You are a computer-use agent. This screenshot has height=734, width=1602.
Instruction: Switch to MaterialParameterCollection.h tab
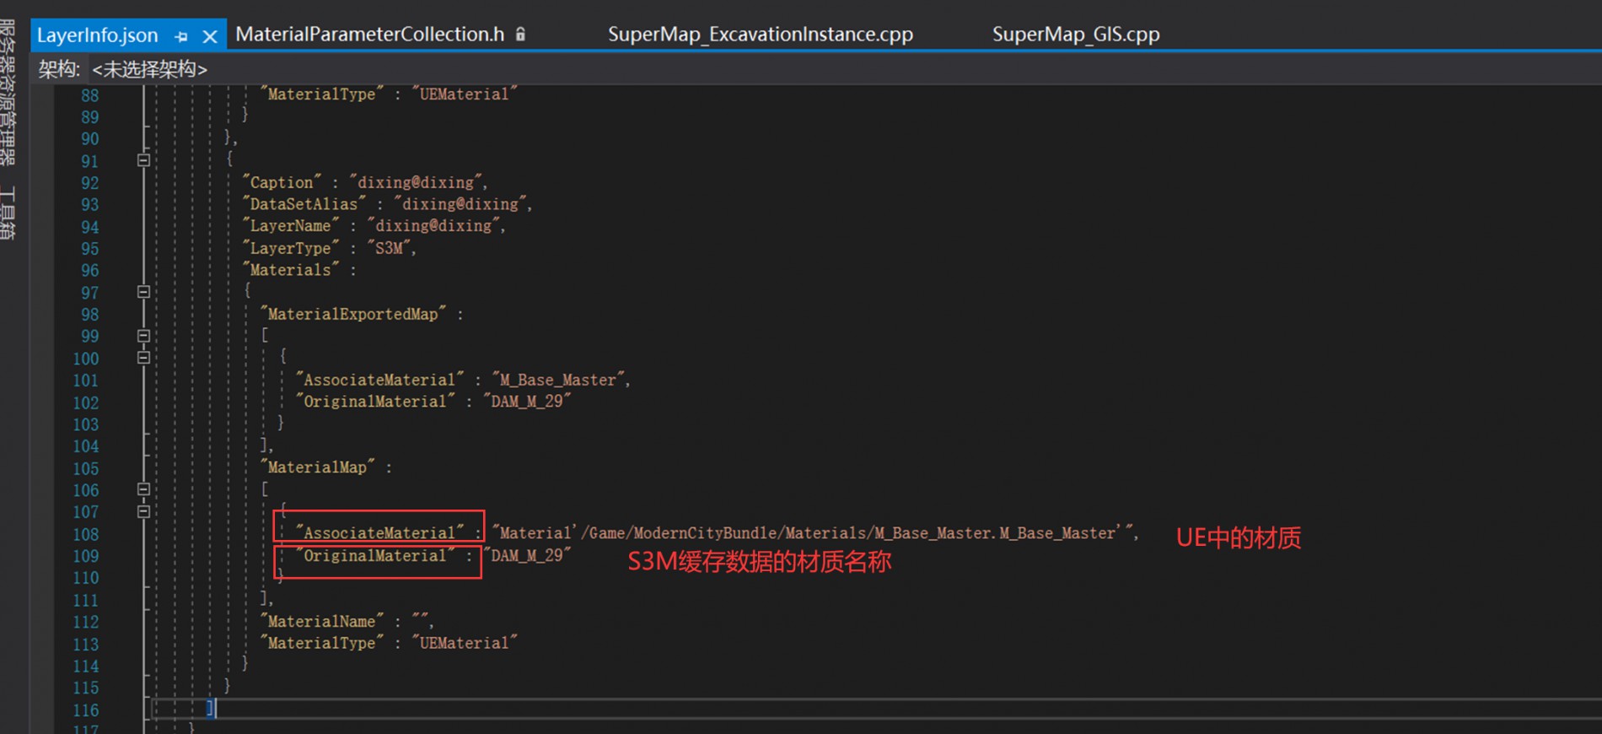[x=369, y=35]
